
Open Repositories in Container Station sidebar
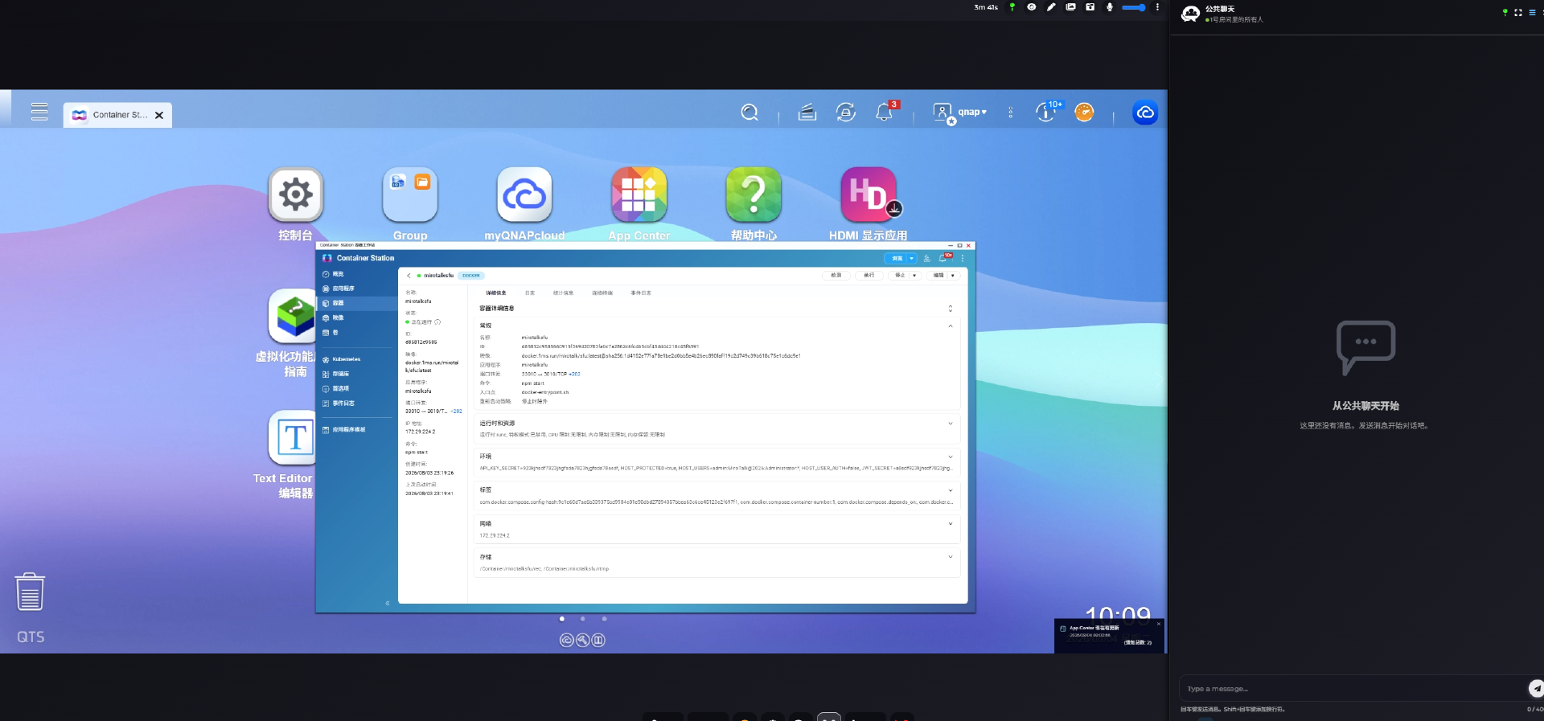(x=358, y=374)
